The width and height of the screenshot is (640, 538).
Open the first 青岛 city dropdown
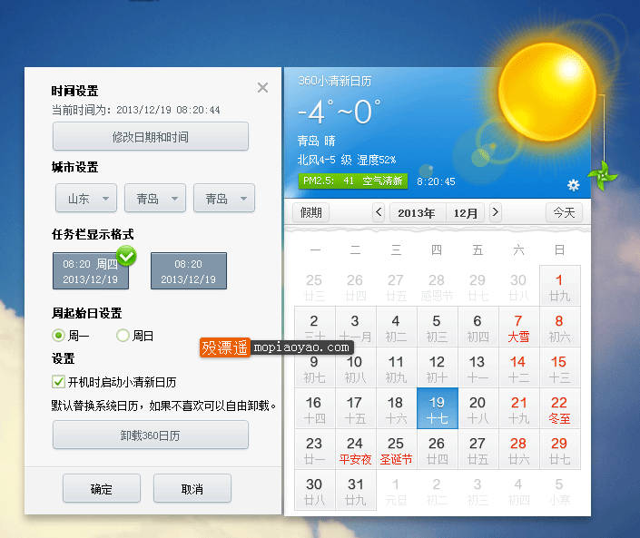[155, 198]
